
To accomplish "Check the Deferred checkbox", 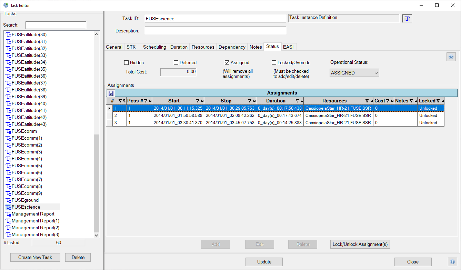I will point(176,63).
